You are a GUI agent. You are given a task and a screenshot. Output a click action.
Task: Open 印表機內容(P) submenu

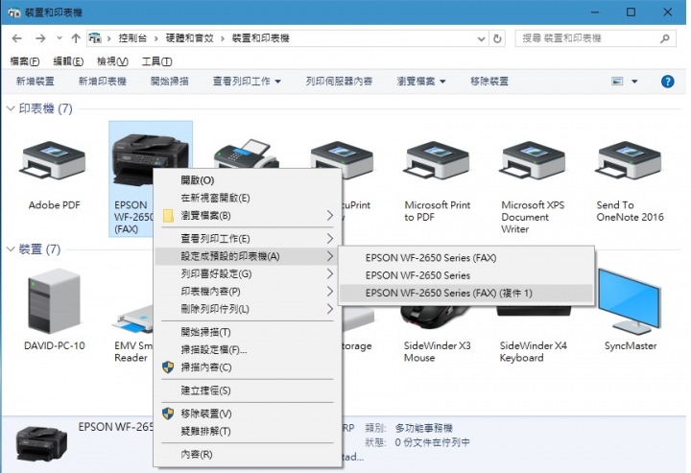tap(246, 292)
